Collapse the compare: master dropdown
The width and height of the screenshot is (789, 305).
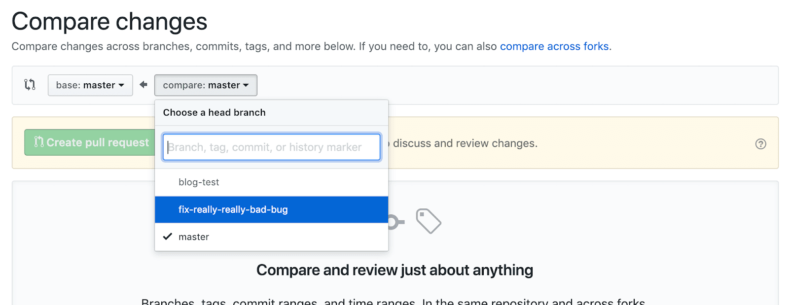pyautogui.click(x=206, y=85)
